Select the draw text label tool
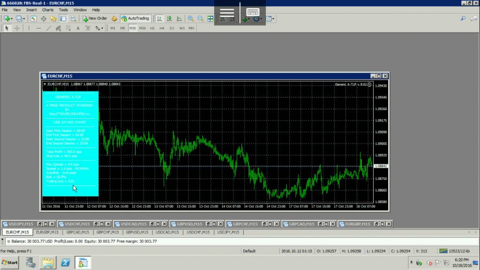The width and height of the screenshot is (480, 270). point(88,28)
